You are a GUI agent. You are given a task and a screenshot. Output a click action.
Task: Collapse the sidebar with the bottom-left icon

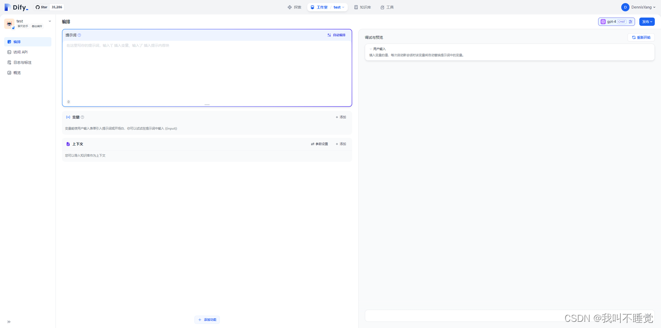(x=9, y=322)
